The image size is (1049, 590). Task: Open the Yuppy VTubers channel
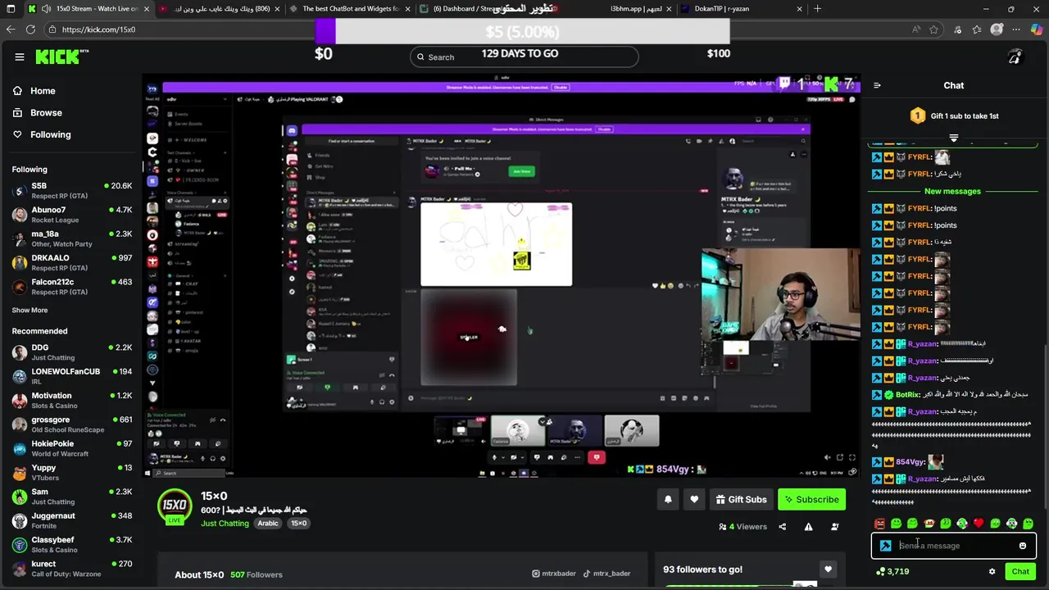[x=72, y=473]
